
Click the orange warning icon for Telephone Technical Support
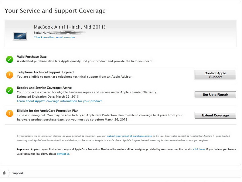[10, 75]
